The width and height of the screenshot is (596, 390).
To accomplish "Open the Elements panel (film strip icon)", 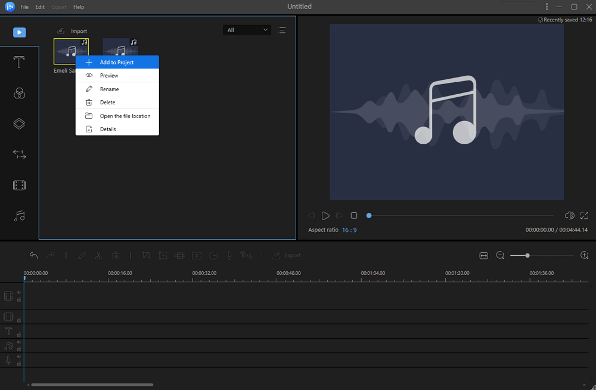I will [19, 185].
